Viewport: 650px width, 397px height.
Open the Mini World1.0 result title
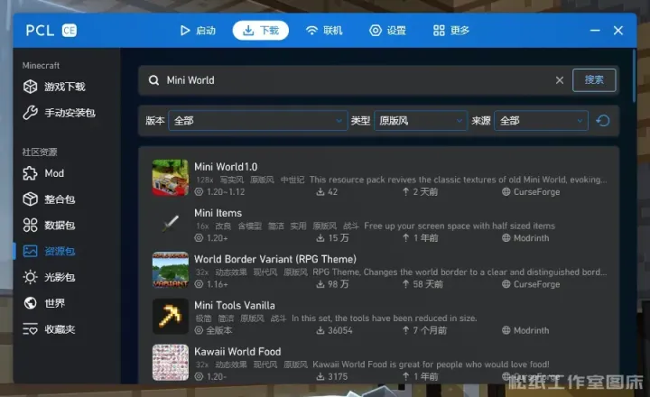[x=226, y=167]
